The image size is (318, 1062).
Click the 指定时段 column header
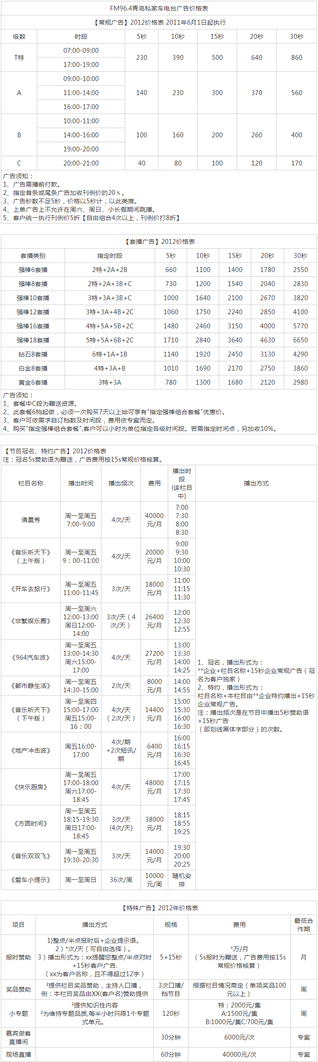click(x=110, y=256)
